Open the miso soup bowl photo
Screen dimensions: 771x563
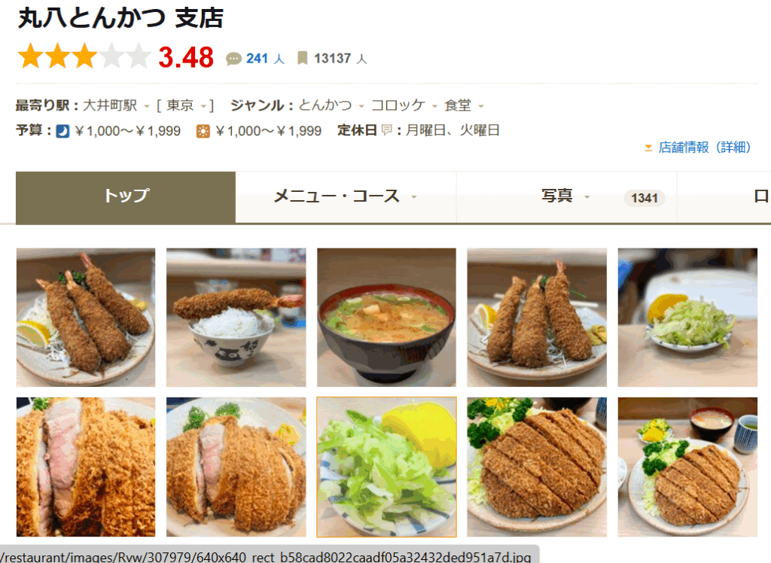click(386, 318)
